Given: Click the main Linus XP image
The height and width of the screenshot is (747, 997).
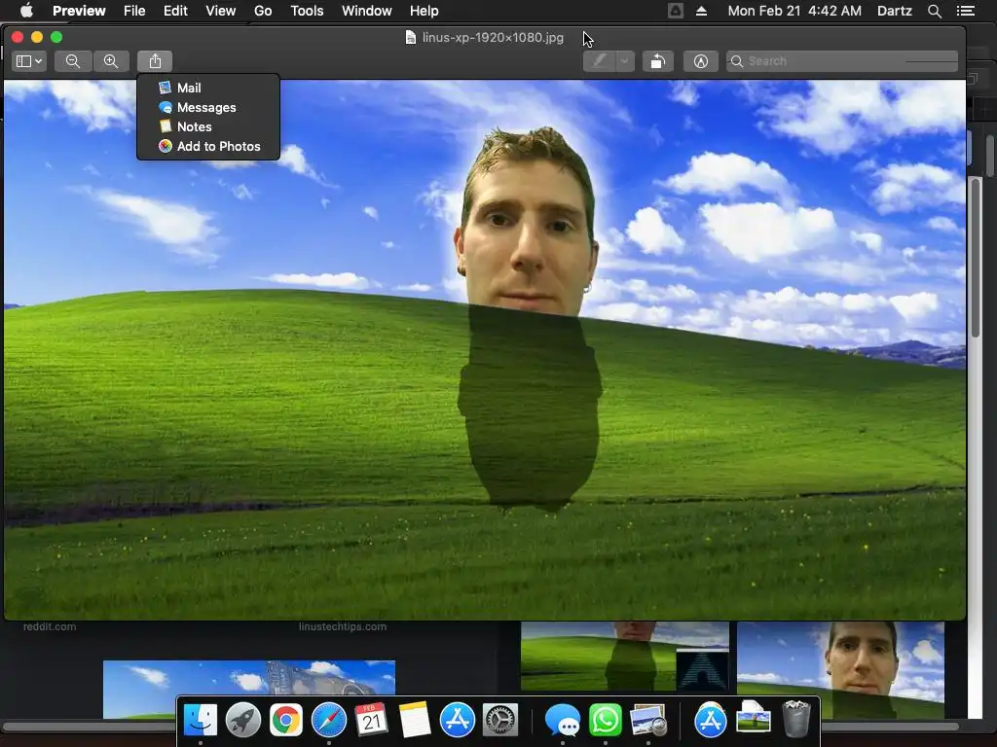Looking at the screenshot, I should coord(485,349).
